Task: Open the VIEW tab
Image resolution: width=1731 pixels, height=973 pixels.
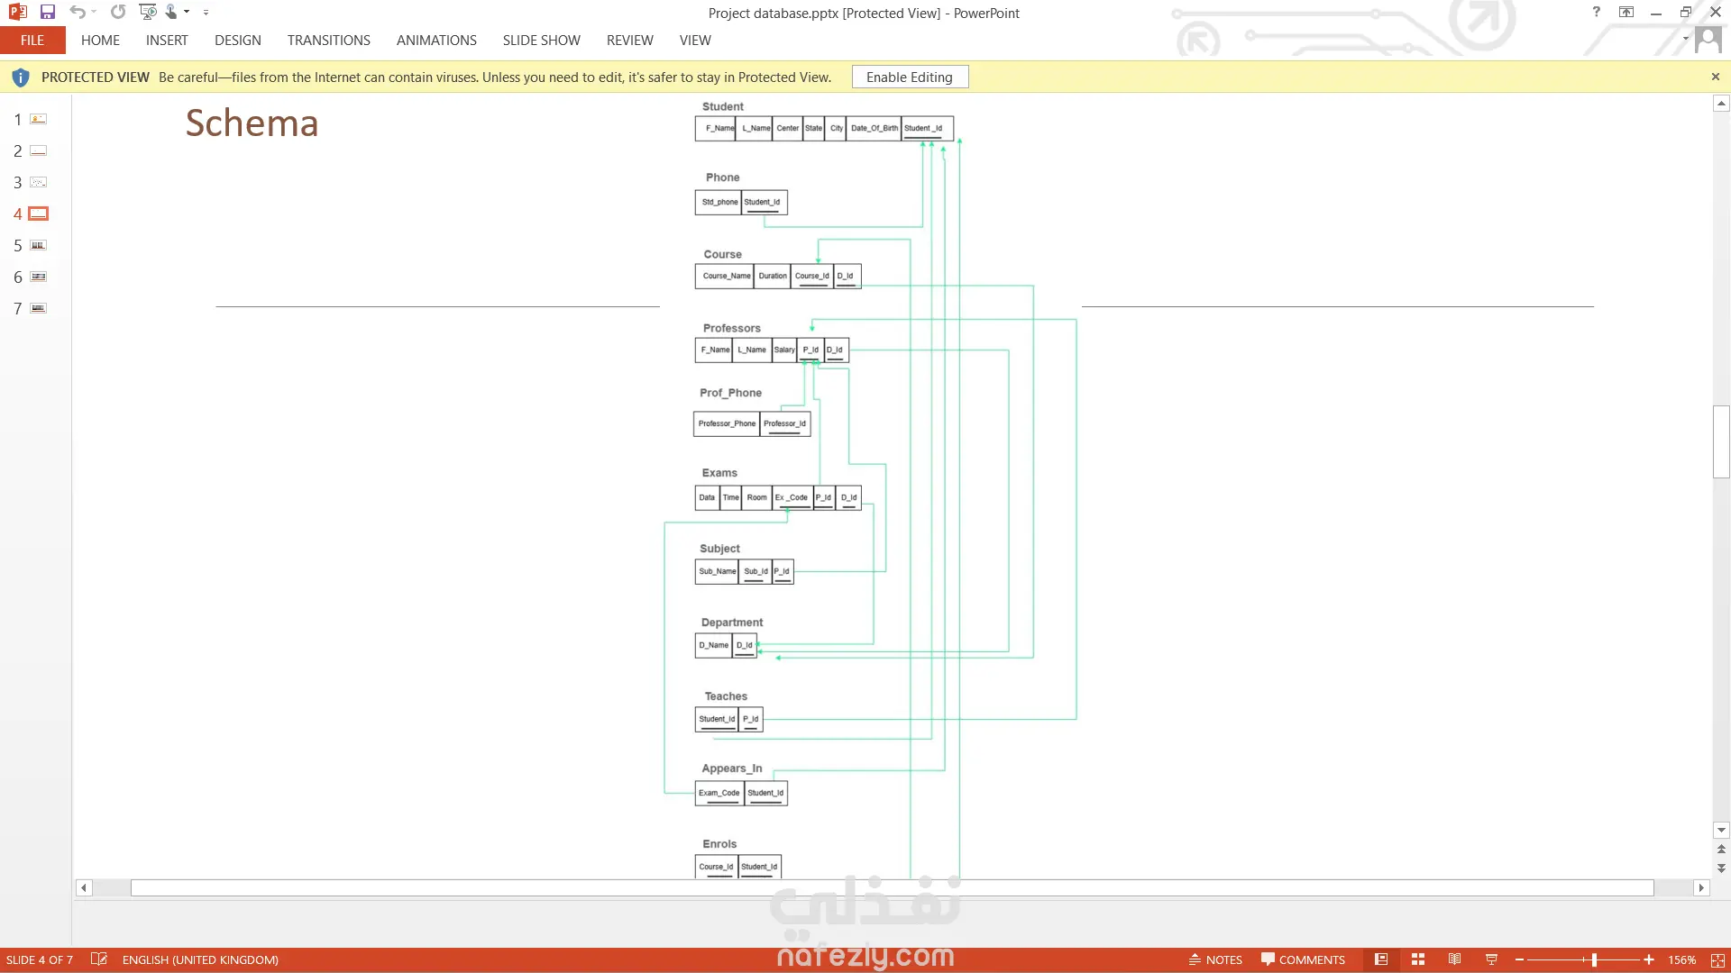Action: point(695,41)
